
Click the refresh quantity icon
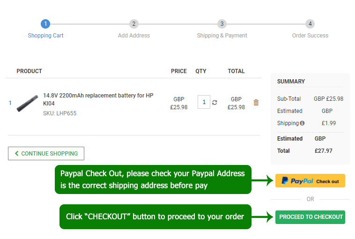(x=214, y=102)
